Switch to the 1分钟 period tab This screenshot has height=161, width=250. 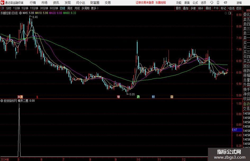pos(16,8)
